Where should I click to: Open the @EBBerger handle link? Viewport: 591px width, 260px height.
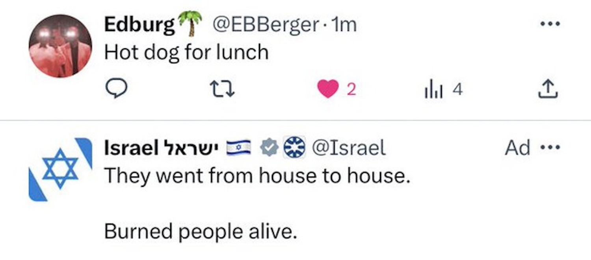coord(266,26)
